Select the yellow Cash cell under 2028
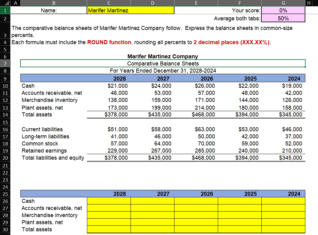This screenshot has height=235, width=318. pos(109,201)
